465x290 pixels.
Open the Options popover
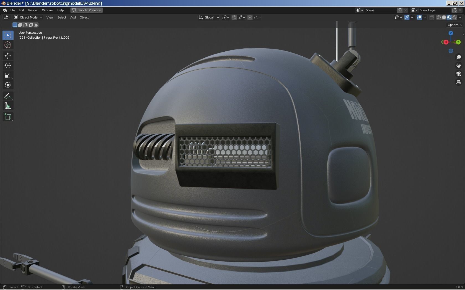[x=455, y=25]
